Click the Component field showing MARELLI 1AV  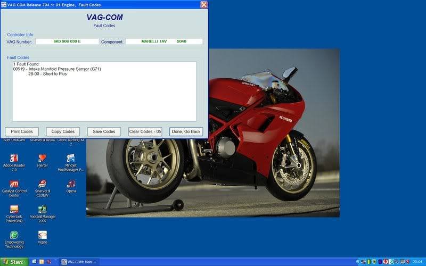click(x=164, y=41)
